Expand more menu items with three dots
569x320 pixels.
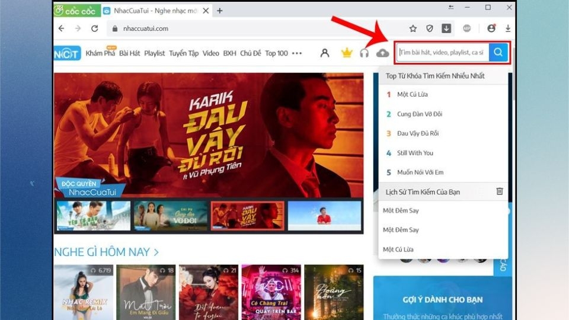click(297, 53)
